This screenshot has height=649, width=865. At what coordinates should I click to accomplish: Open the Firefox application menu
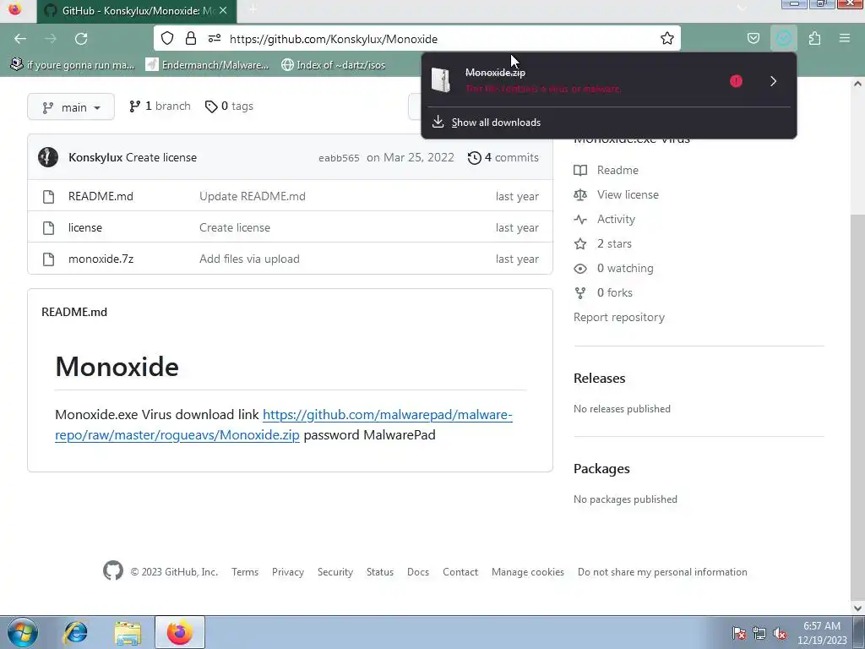(844, 38)
